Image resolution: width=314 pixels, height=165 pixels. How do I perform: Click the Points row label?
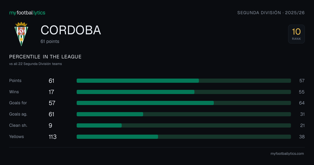[x=15, y=81]
